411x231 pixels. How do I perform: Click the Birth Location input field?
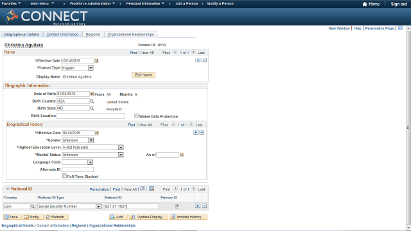(91, 116)
